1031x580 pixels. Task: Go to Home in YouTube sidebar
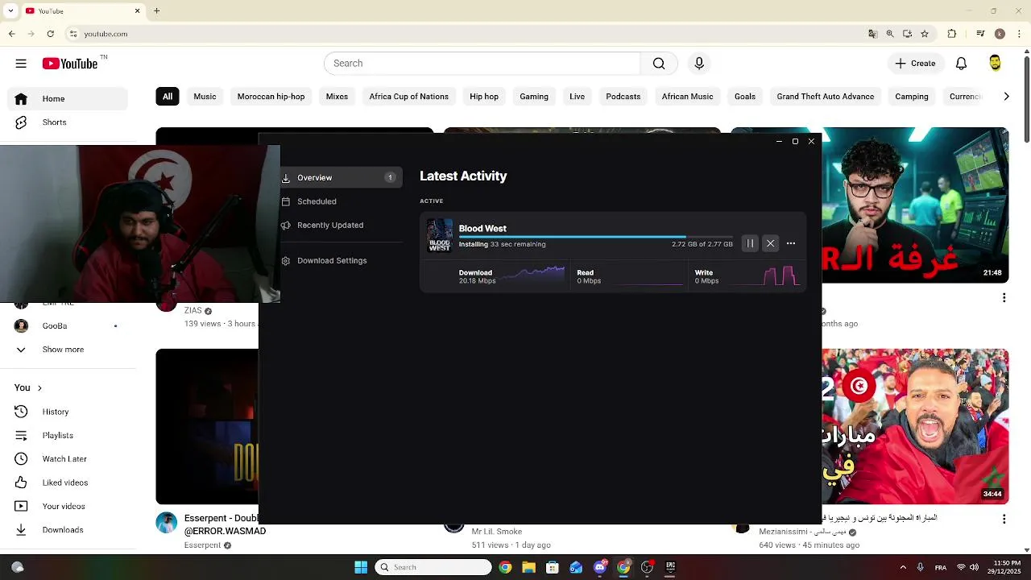point(68,99)
